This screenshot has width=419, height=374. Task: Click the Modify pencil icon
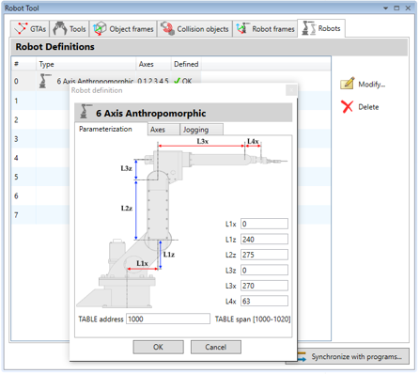(348, 84)
